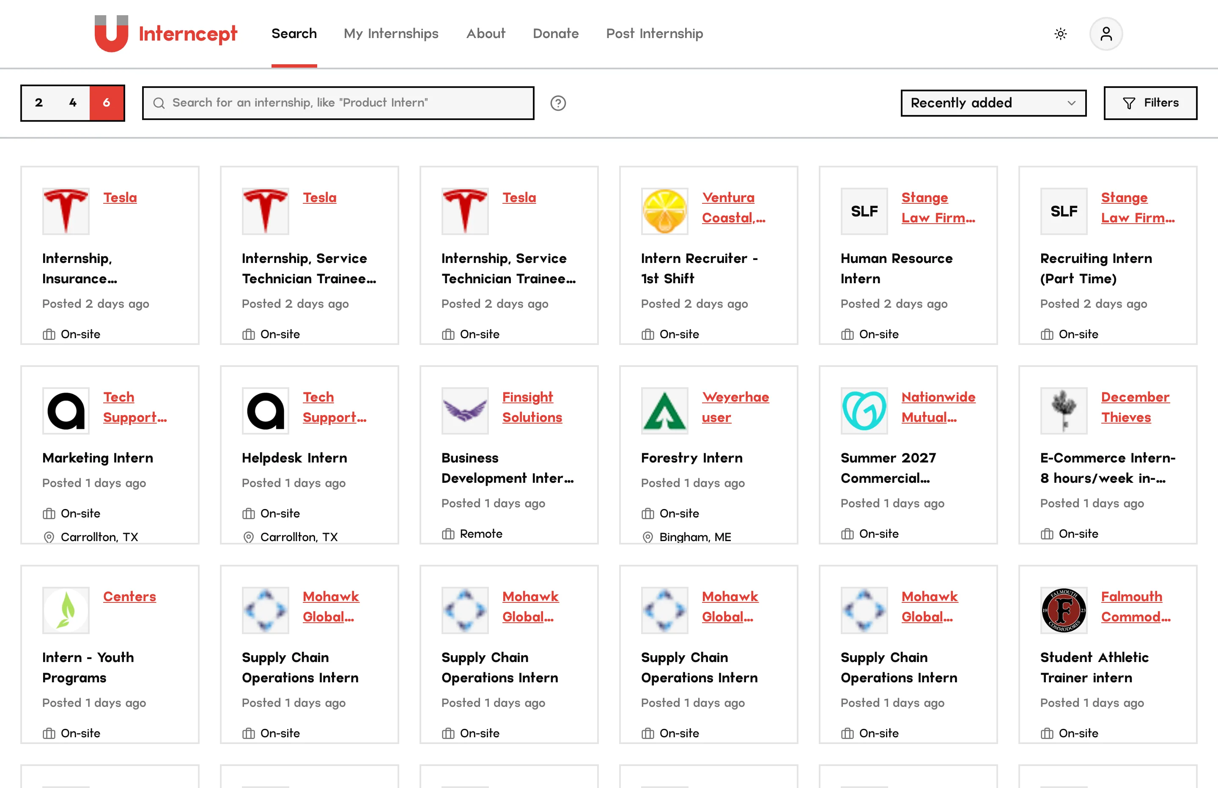Click the Finsight Solutions purple wings logo
The height and width of the screenshot is (788, 1218).
point(465,410)
